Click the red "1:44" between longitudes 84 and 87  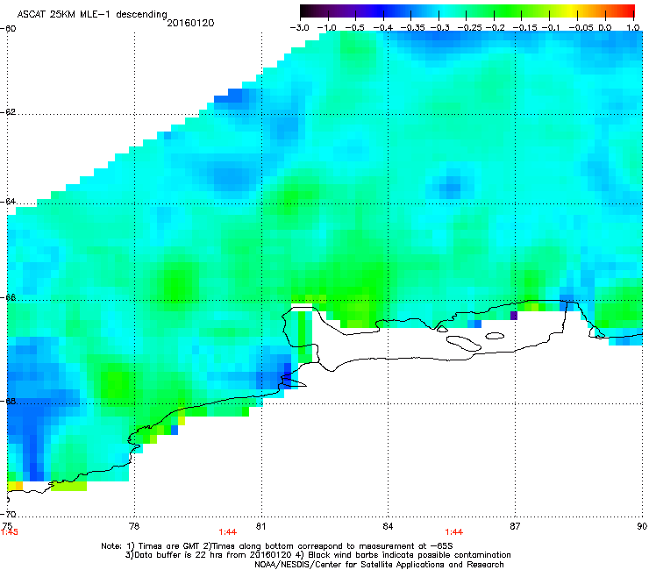[x=453, y=532]
